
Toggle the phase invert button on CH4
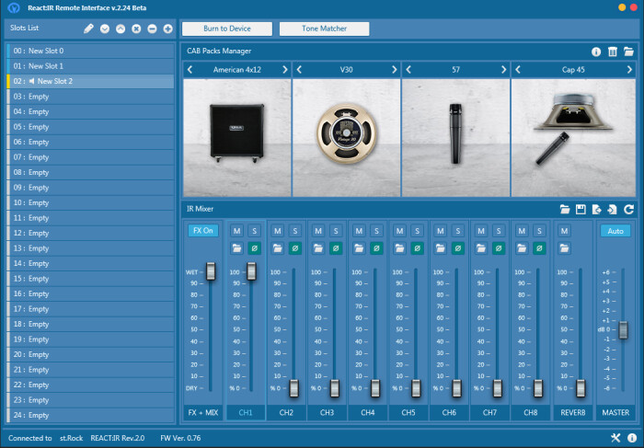click(x=375, y=247)
